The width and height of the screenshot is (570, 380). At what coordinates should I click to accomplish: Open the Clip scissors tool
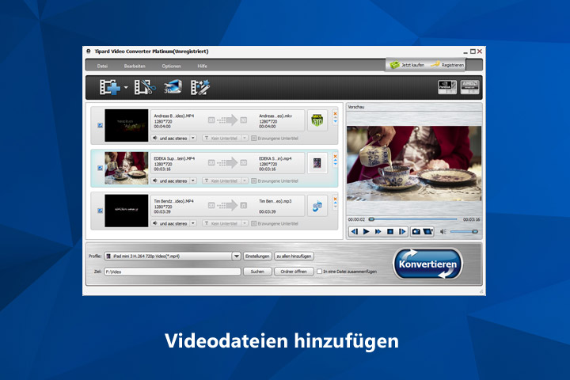(x=145, y=87)
